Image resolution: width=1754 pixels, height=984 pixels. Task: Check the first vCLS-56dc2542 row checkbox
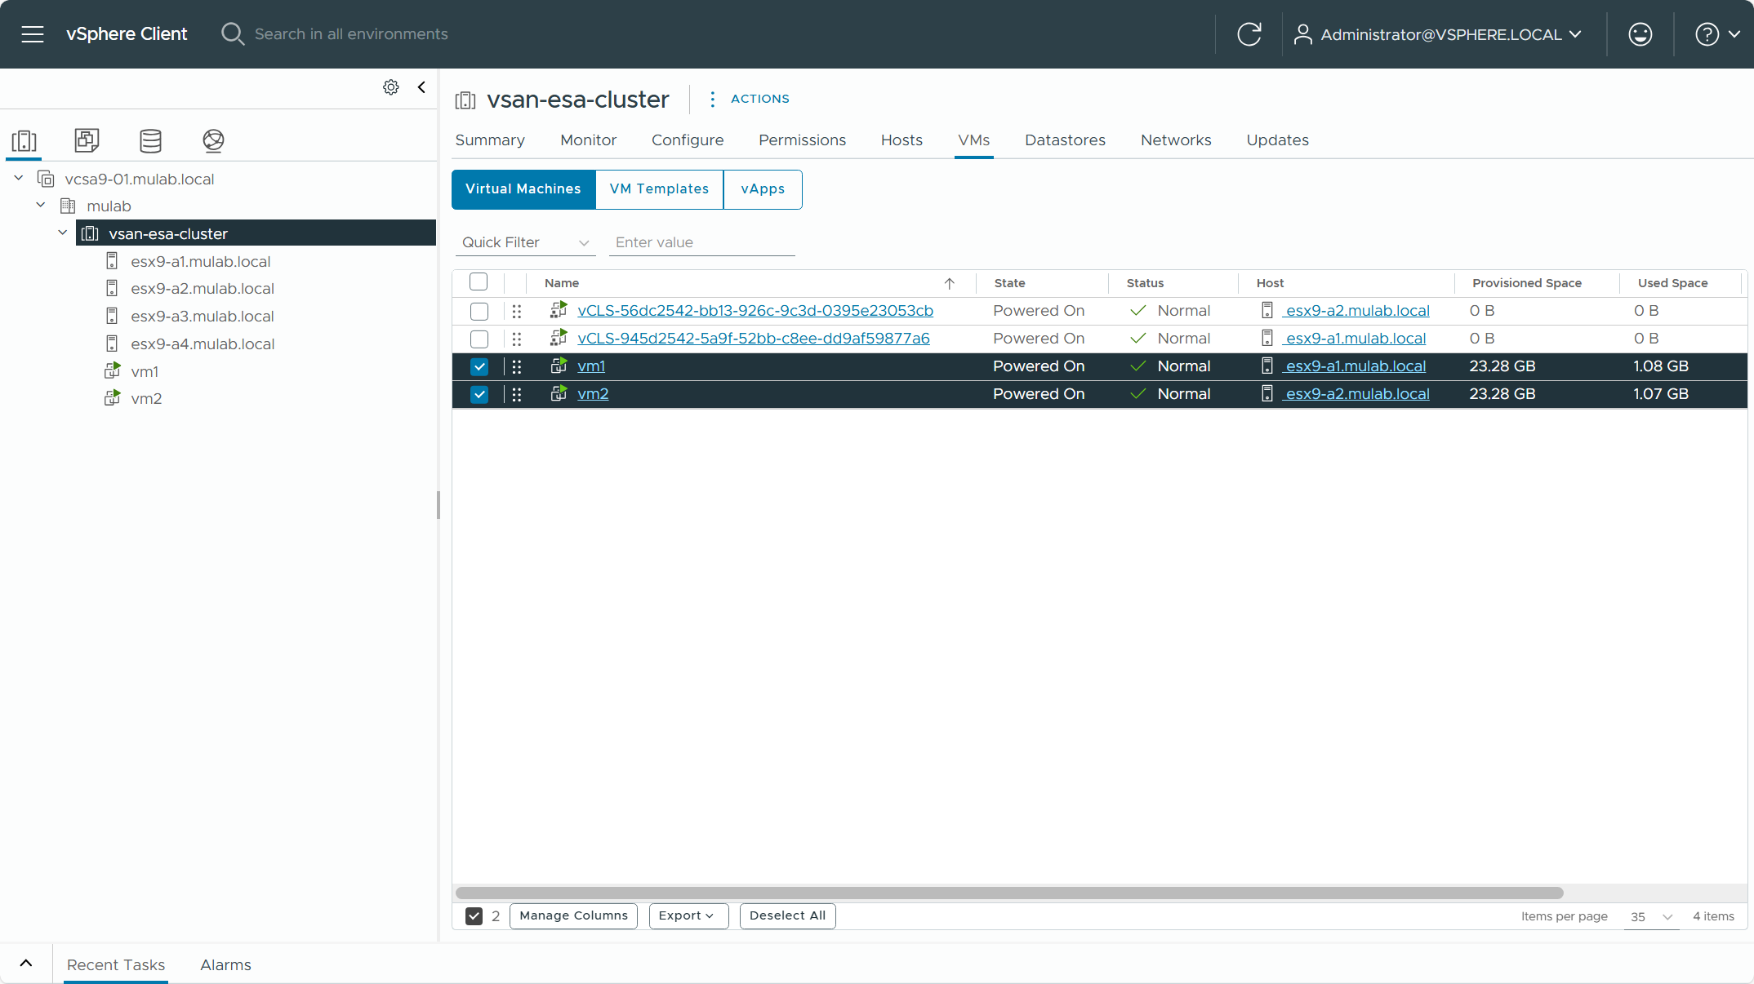point(479,312)
